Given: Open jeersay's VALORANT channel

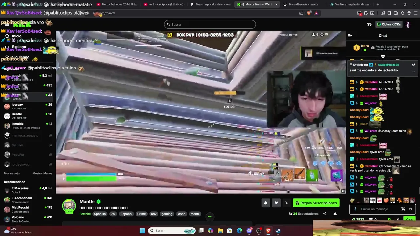Looking at the screenshot, I should (x=28, y=107).
